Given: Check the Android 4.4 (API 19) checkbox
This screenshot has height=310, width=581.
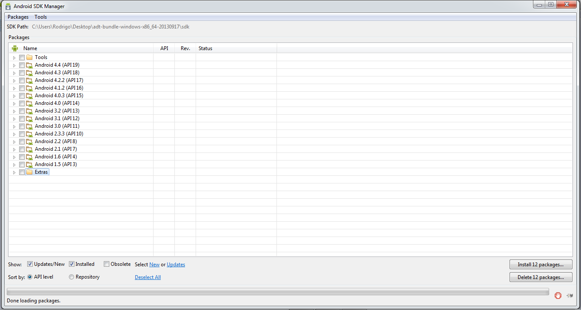Looking at the screenshot, I should click(22, 65).
